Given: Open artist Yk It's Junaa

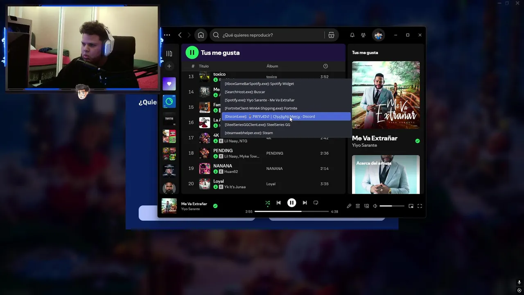Looking at the screenshot, I should [x=235, y=187].
